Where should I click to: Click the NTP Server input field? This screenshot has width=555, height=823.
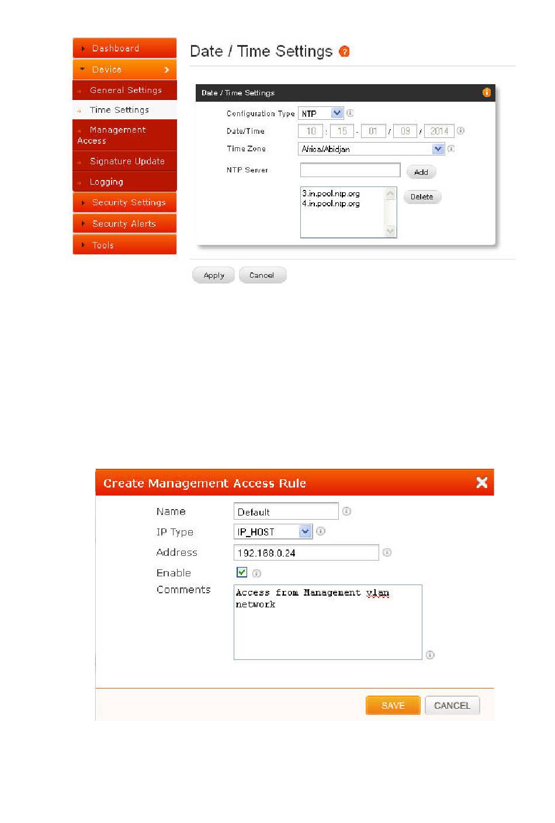350,170
